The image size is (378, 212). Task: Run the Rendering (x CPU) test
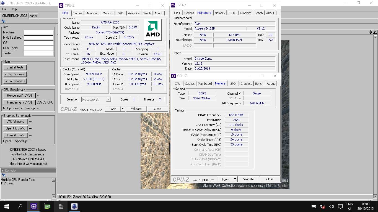[19, 102]
